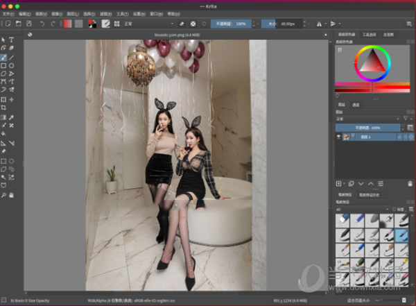The height and width of the screenshot is (306, 416).
Task: Select the Assistant tool
Action: click(x=3, y=144)
